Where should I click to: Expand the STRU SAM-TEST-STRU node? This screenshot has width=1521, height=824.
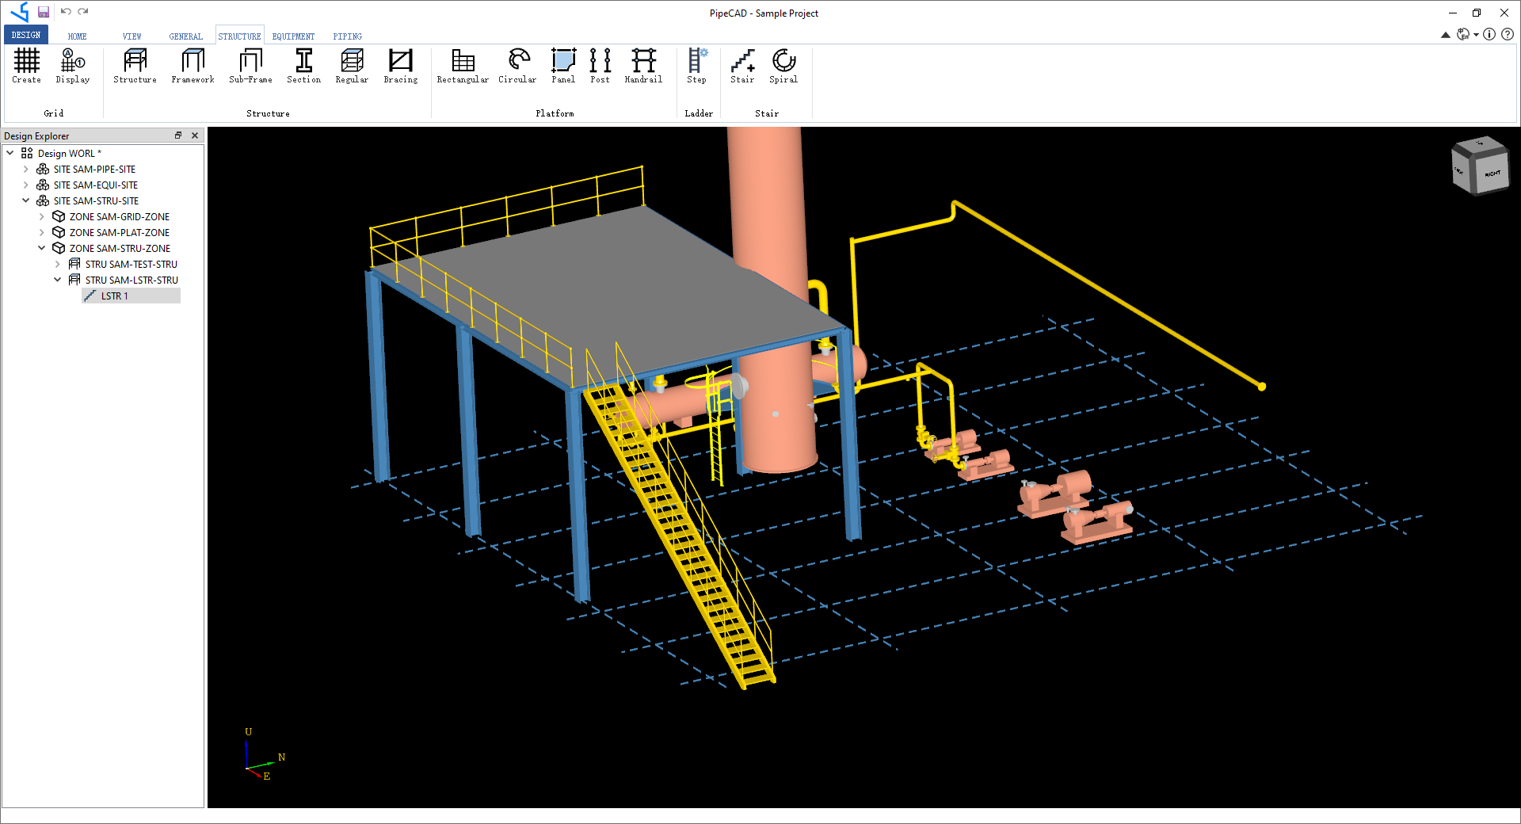56,264
